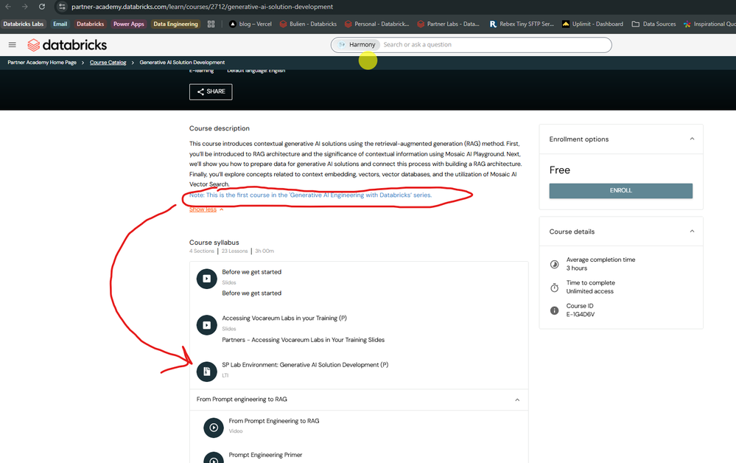The image size is (736, 463).
Task: Play the 'Before we get started' slides icon
Action: 206,279
